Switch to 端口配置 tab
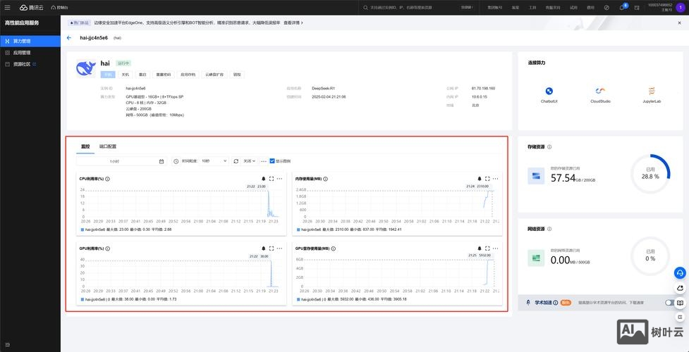The height and width of the screenshot is (352, 689). click(108, 146)
